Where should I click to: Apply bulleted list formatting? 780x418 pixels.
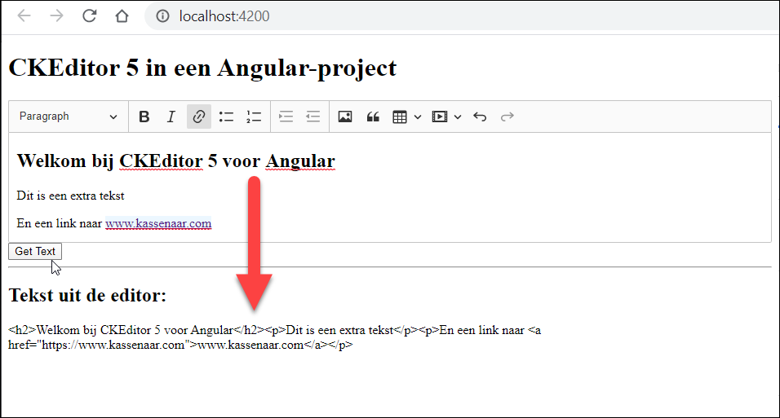[226, 117]
